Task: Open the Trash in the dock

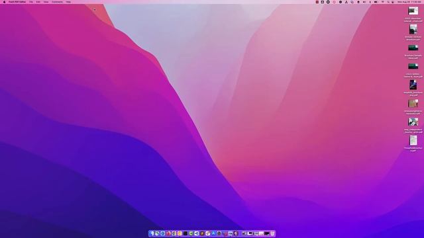Action: point(272,233)
